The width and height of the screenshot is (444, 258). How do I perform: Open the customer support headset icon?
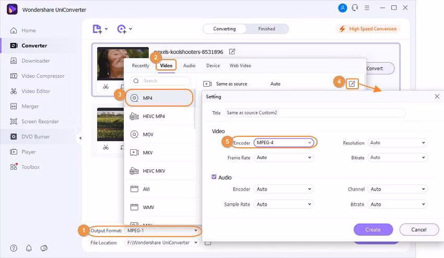(355, 8)
